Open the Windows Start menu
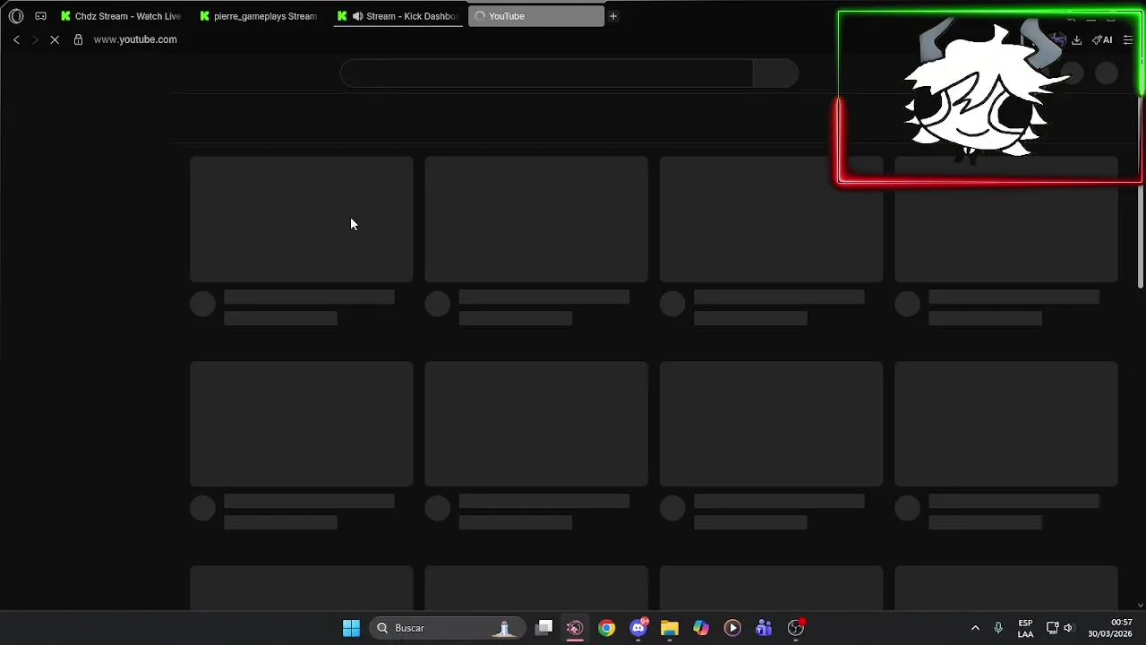Image resolution: width=1146 pixels, height=645 pixels. coord(351,628)
